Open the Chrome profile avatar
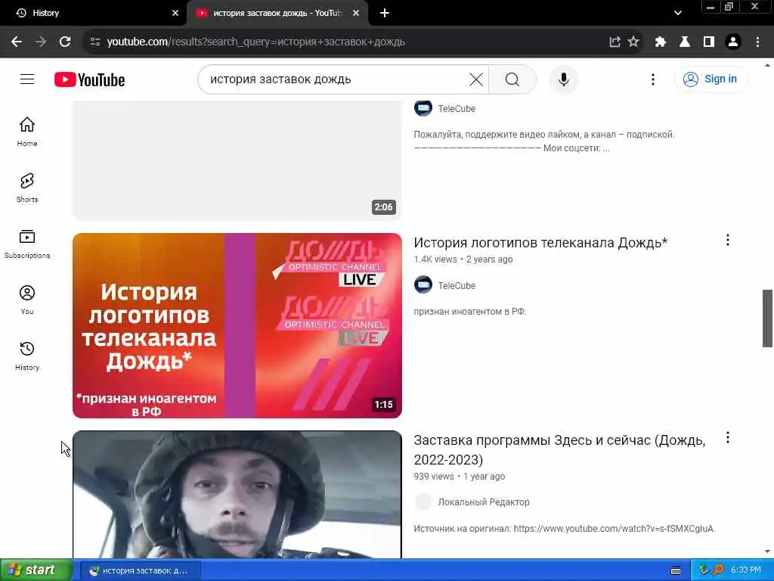774x581 pixels. tap(733, 42)
